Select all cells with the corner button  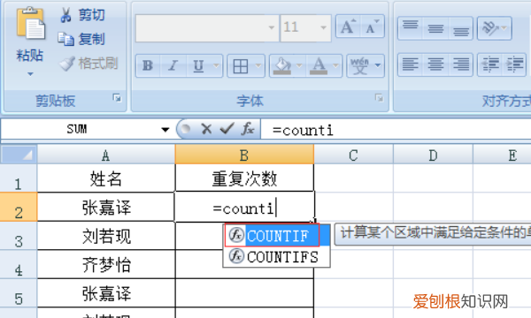19,155
